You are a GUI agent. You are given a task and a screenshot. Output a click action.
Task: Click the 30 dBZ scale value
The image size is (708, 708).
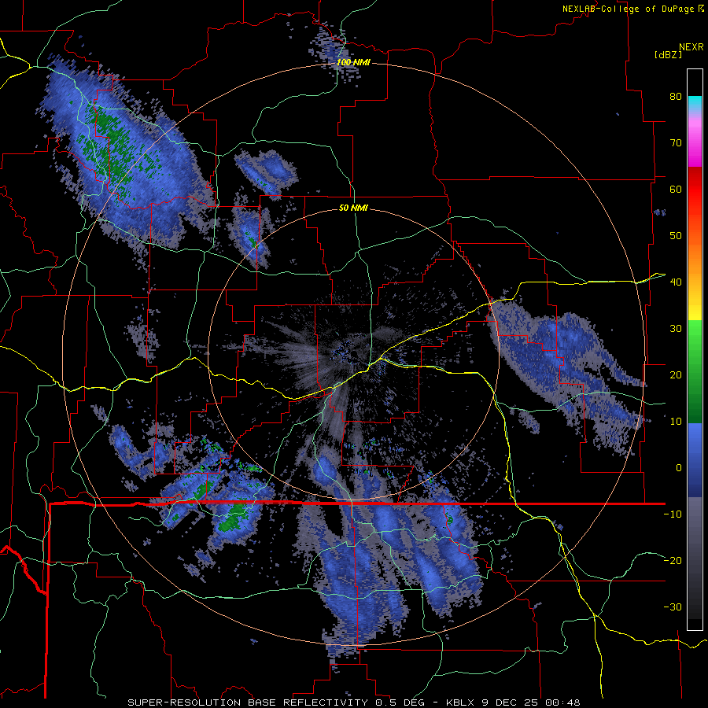coord(676,328)
